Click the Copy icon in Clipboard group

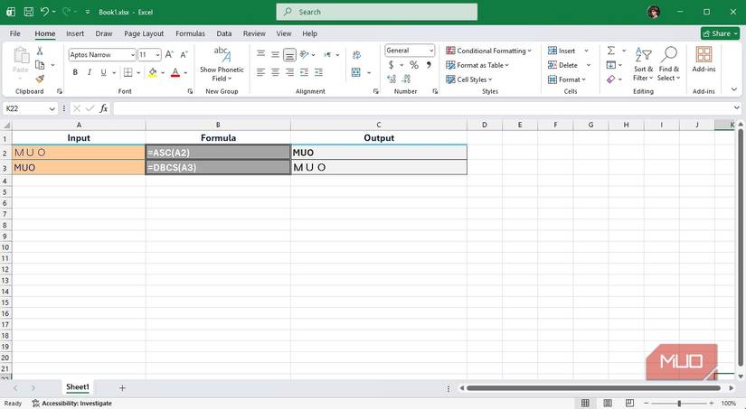[40, 65]
